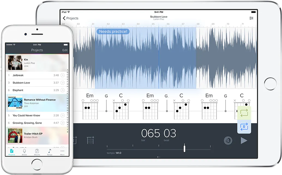Select Growing, Growing, Gone song row
282x175 pixels.
pyautogui.click(x=36, y=123)
